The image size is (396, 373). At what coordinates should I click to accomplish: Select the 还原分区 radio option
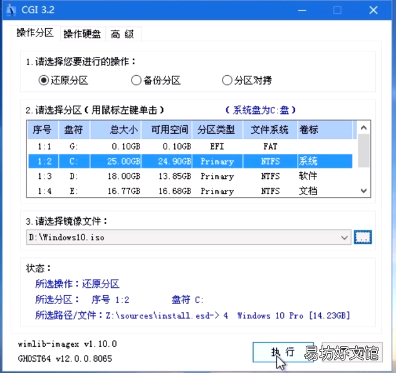pos(63,81)
